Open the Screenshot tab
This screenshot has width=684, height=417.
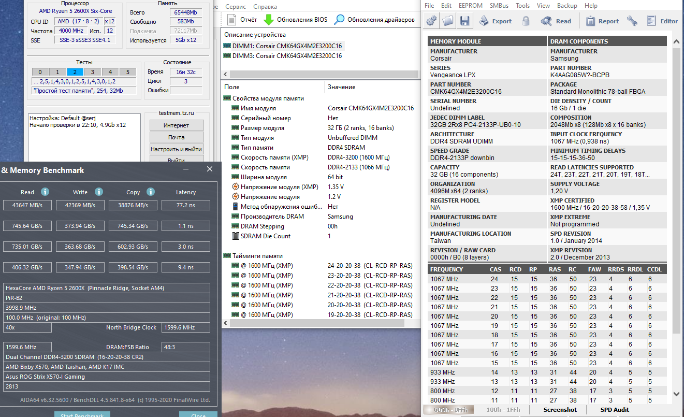(560, 410)
